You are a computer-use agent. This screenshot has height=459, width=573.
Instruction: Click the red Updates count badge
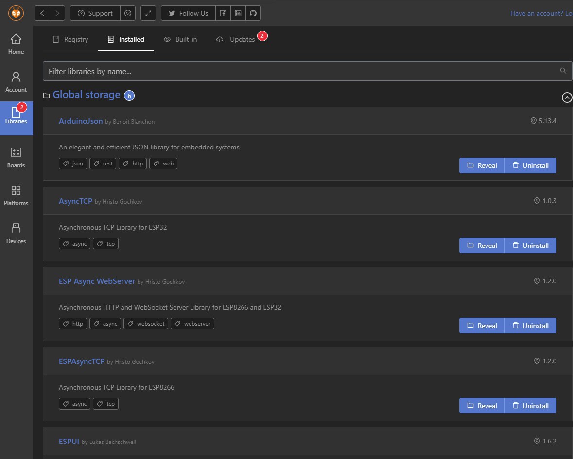(x=262, y=36)
